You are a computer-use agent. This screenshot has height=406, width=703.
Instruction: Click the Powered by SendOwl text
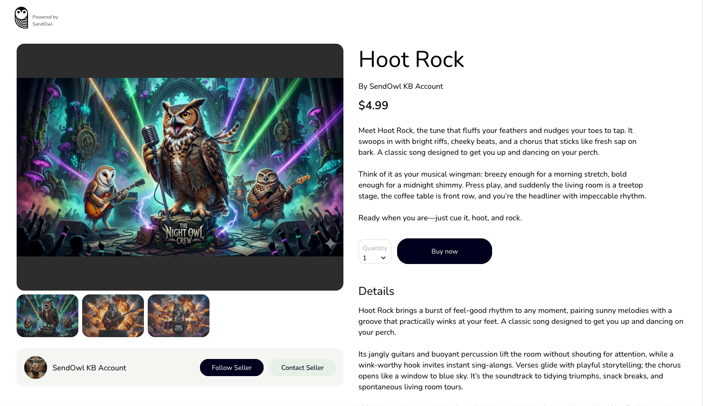coord(45,20)
